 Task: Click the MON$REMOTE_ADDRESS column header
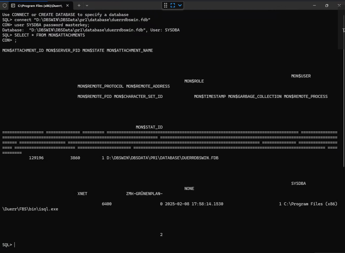coord(148,86)
